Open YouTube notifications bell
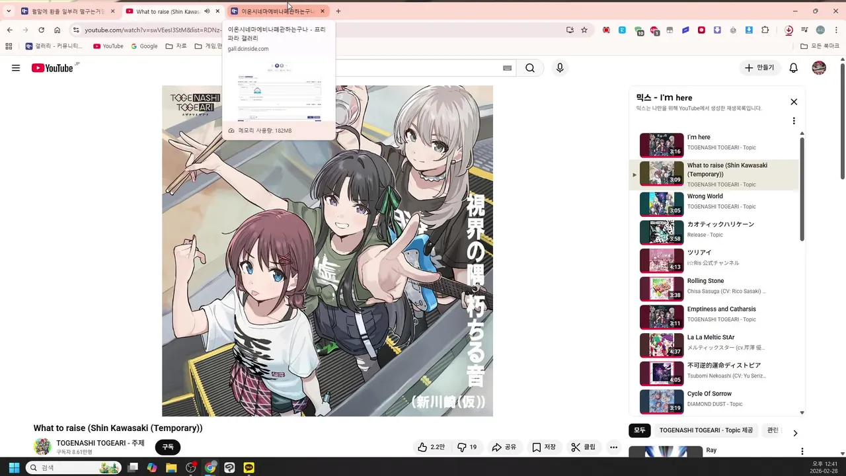 point(794,68)
